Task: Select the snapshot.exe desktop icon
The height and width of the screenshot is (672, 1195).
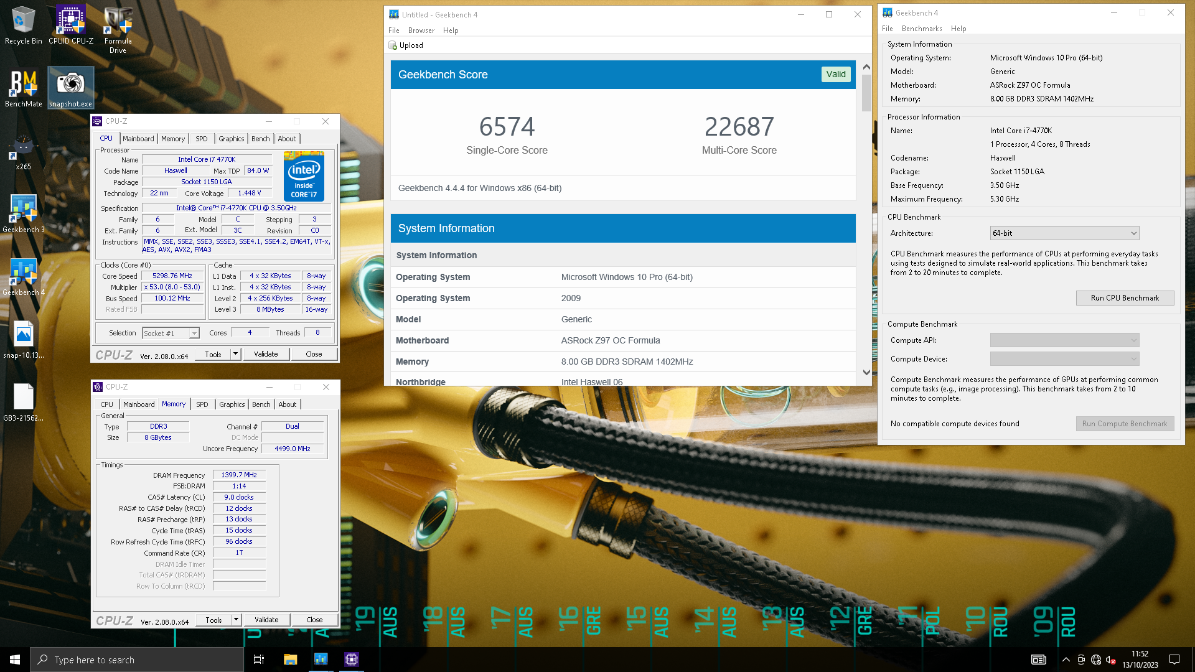Action: point(71,88)
